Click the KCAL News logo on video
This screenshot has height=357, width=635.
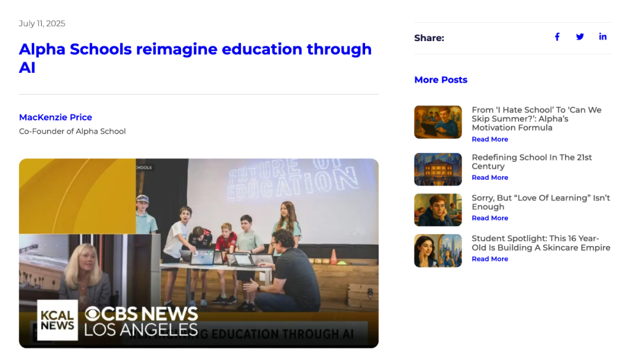[x=58, y=320]
